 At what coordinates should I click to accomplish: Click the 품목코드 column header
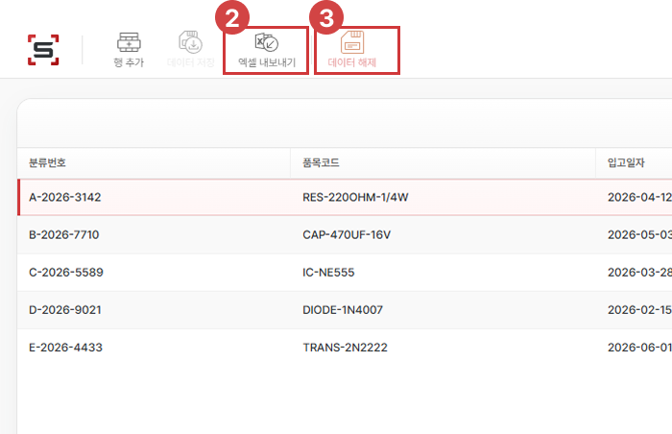pos(321,161)
